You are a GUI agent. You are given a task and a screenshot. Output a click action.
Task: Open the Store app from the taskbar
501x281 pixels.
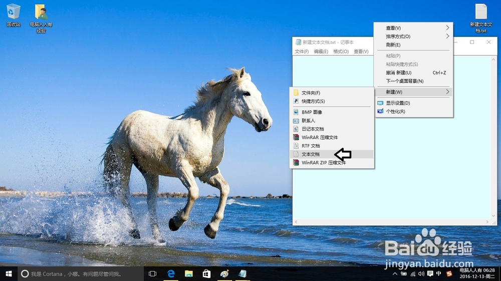(207, 273)
